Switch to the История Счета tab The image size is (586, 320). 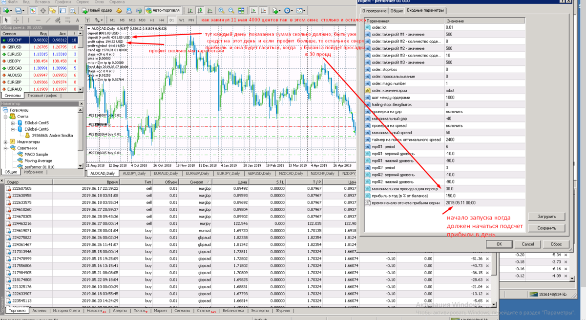(x=66, y=310)
